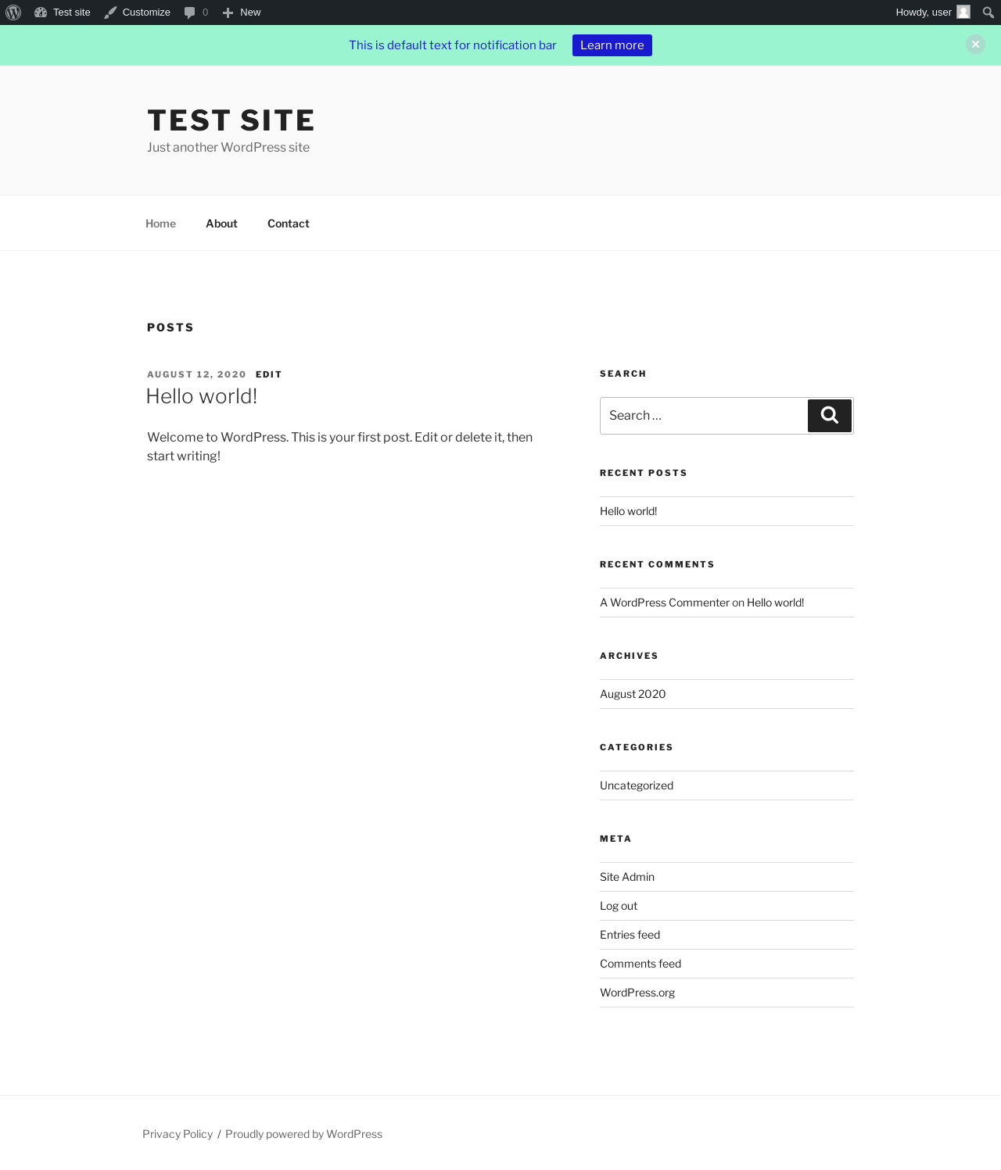Open the Test site dashboard menu
This screenshot has height=1170, width=1001.
click(x=63, y=13)
